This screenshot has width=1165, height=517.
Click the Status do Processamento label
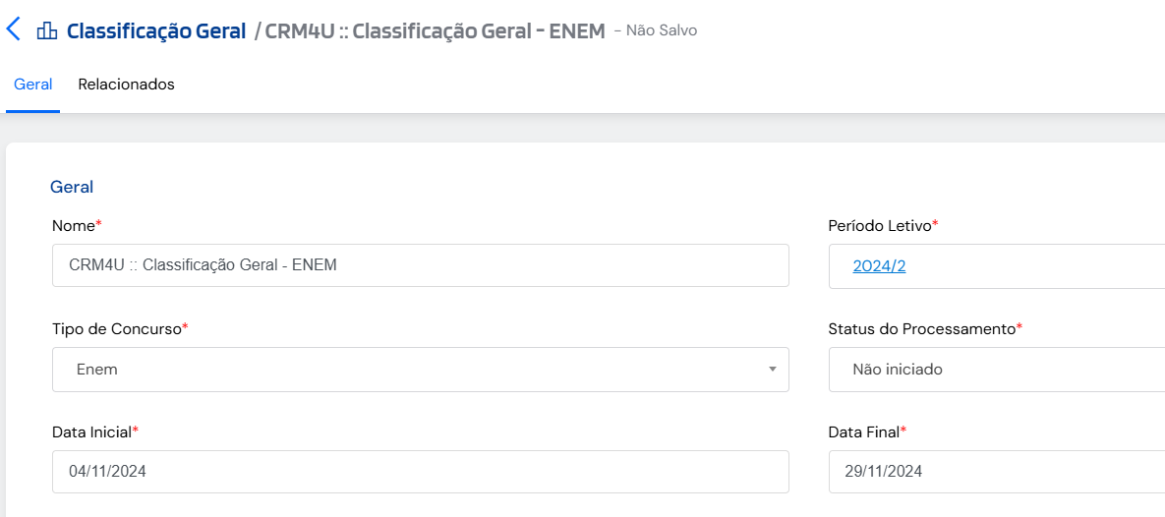coord(921,329)
